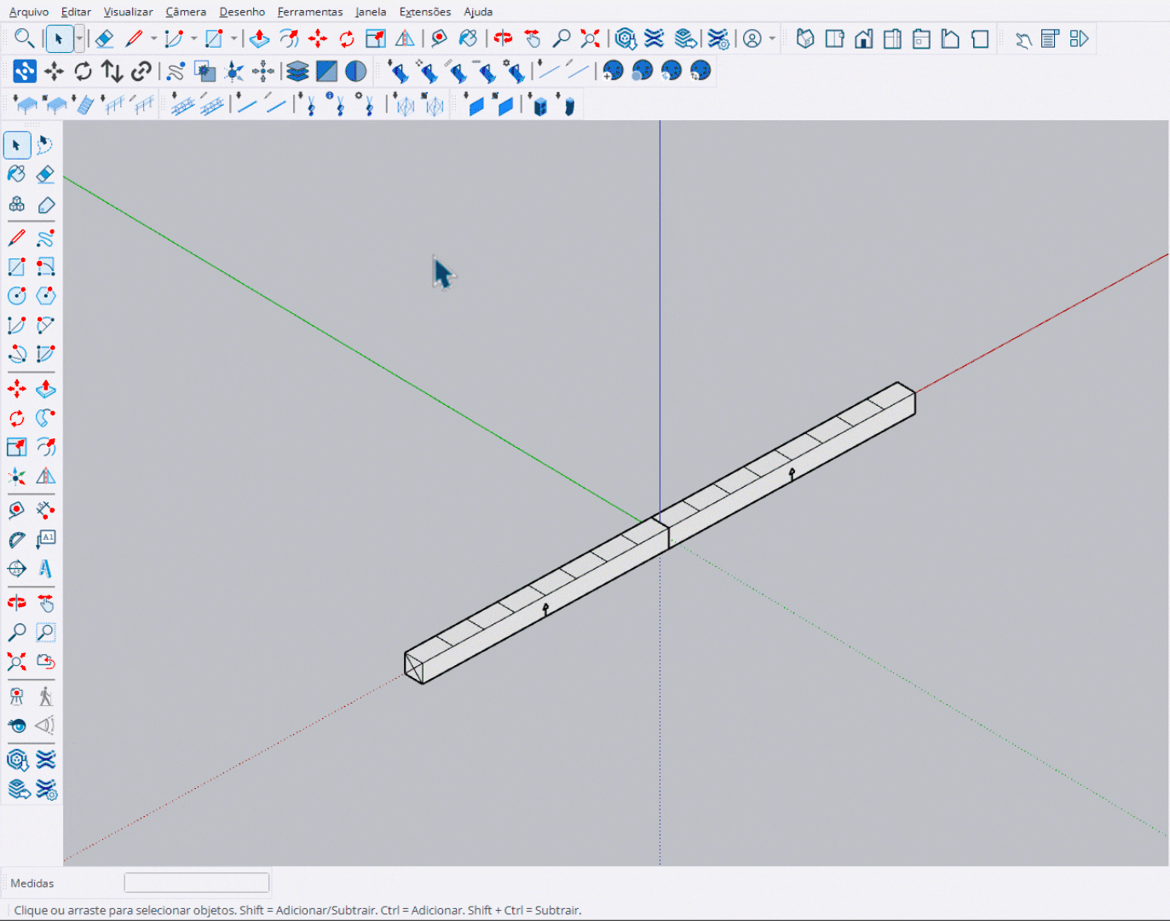Click the Iso view house icon

(805, 39)
